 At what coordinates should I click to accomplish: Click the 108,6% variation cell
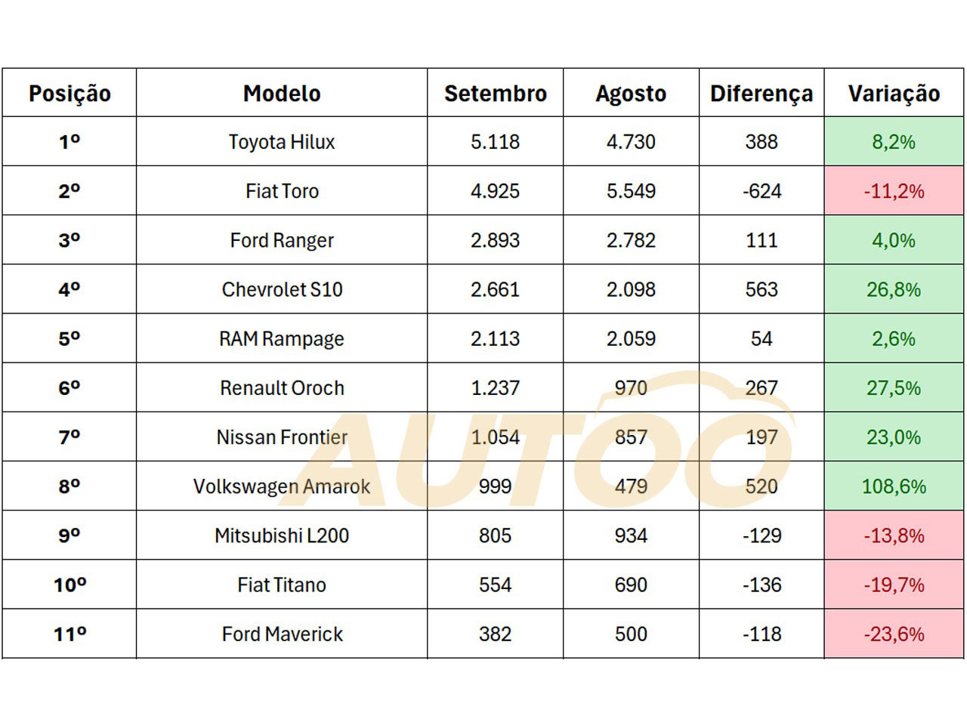(894, 486)
